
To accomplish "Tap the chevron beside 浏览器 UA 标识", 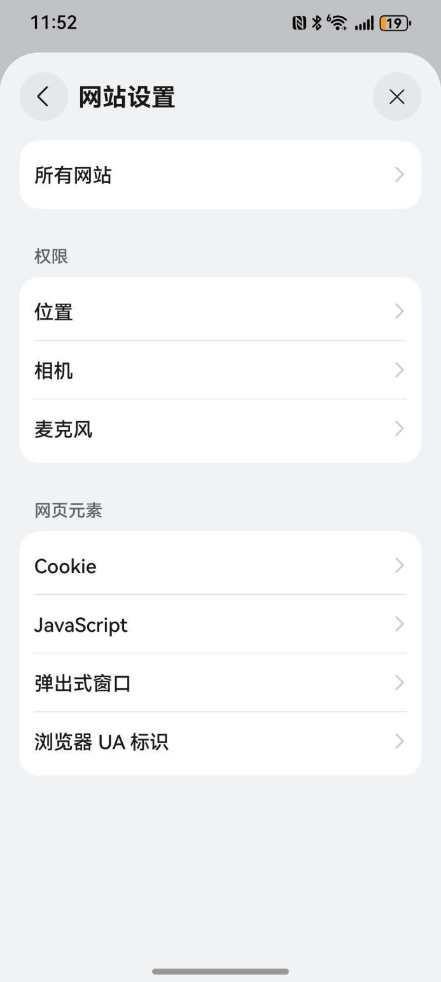I will 399,741.
